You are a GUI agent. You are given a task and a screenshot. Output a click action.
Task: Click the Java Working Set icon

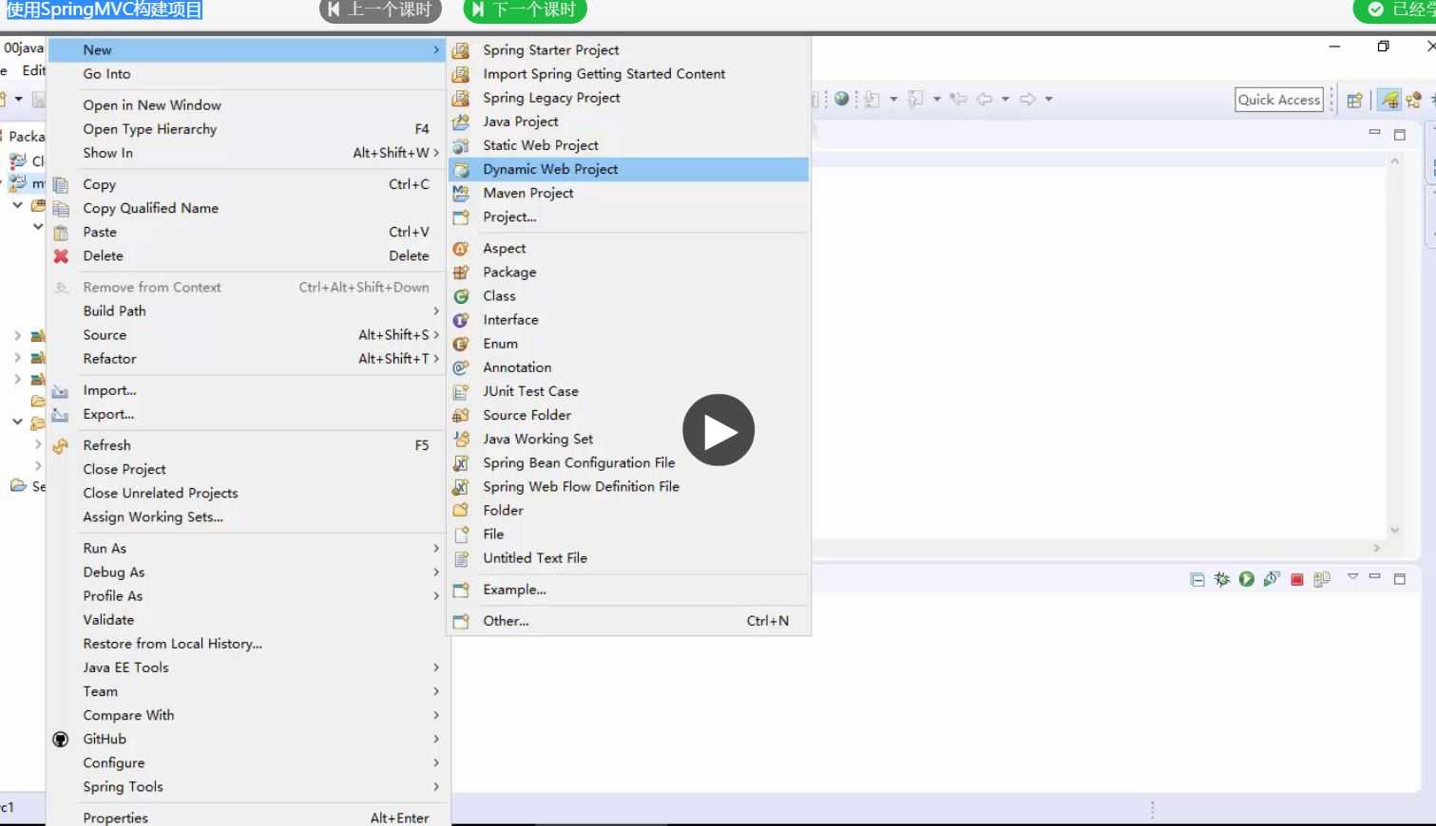(x=461, y=439)
